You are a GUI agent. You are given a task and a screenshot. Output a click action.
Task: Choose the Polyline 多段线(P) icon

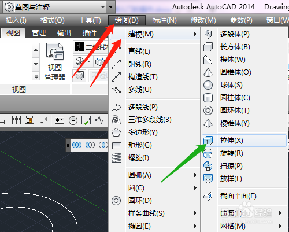click(116, 107)
